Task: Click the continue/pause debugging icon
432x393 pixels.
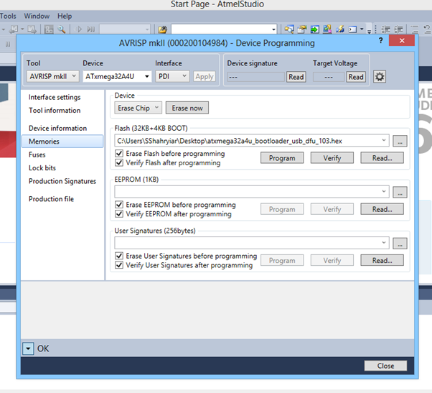Action: (x=91, y=29)
